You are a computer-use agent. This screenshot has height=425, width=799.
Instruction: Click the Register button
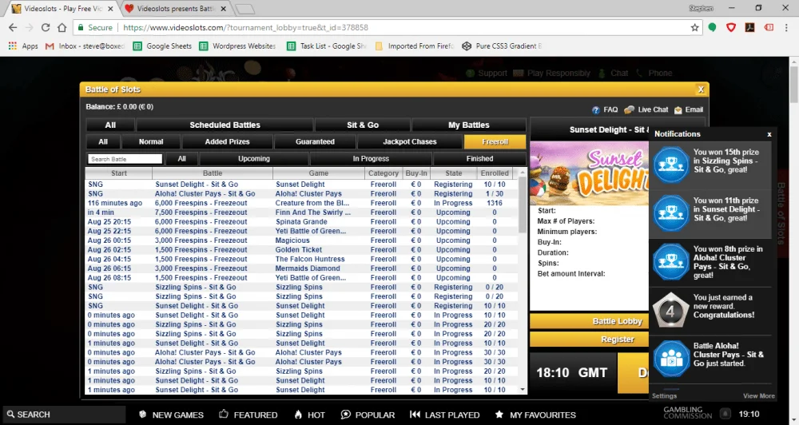pyautogui.click(x=590, y=340)
